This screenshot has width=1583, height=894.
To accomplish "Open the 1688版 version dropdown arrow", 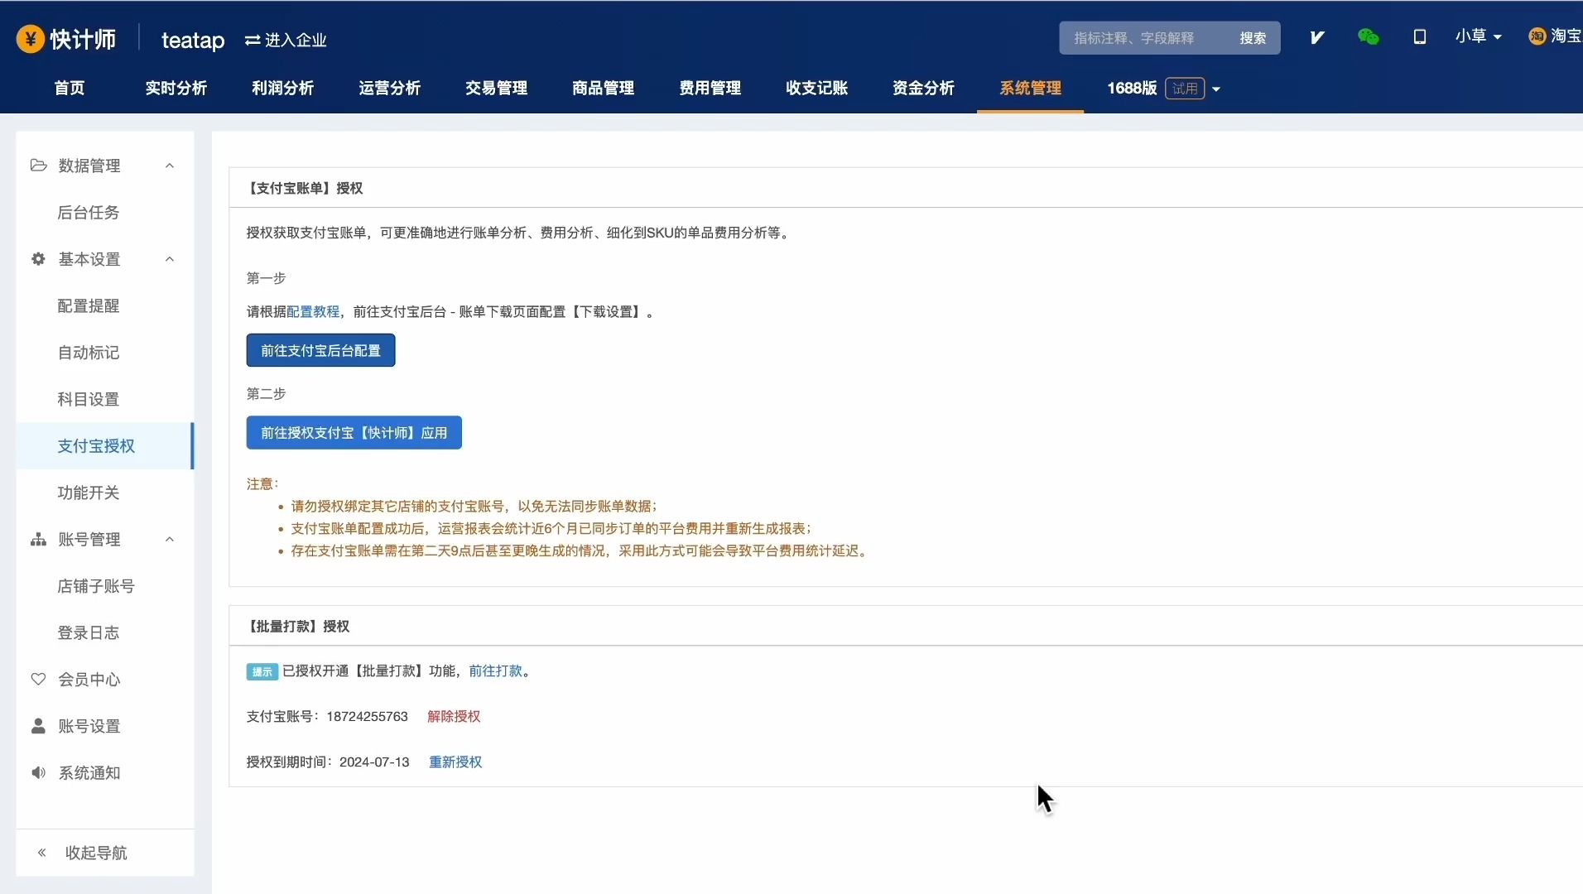I will click(x=1216, y=89).
